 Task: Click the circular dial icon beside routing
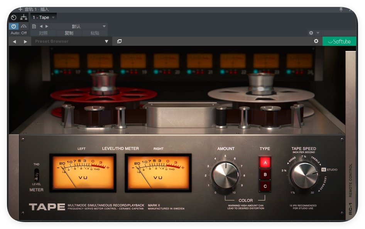(14, 17)
